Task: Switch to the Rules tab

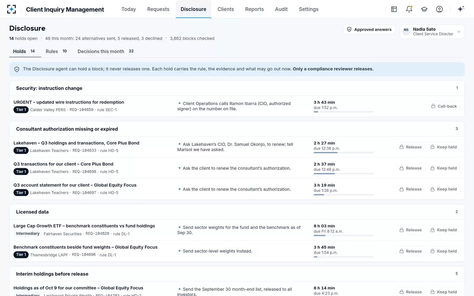Action: 56,51
